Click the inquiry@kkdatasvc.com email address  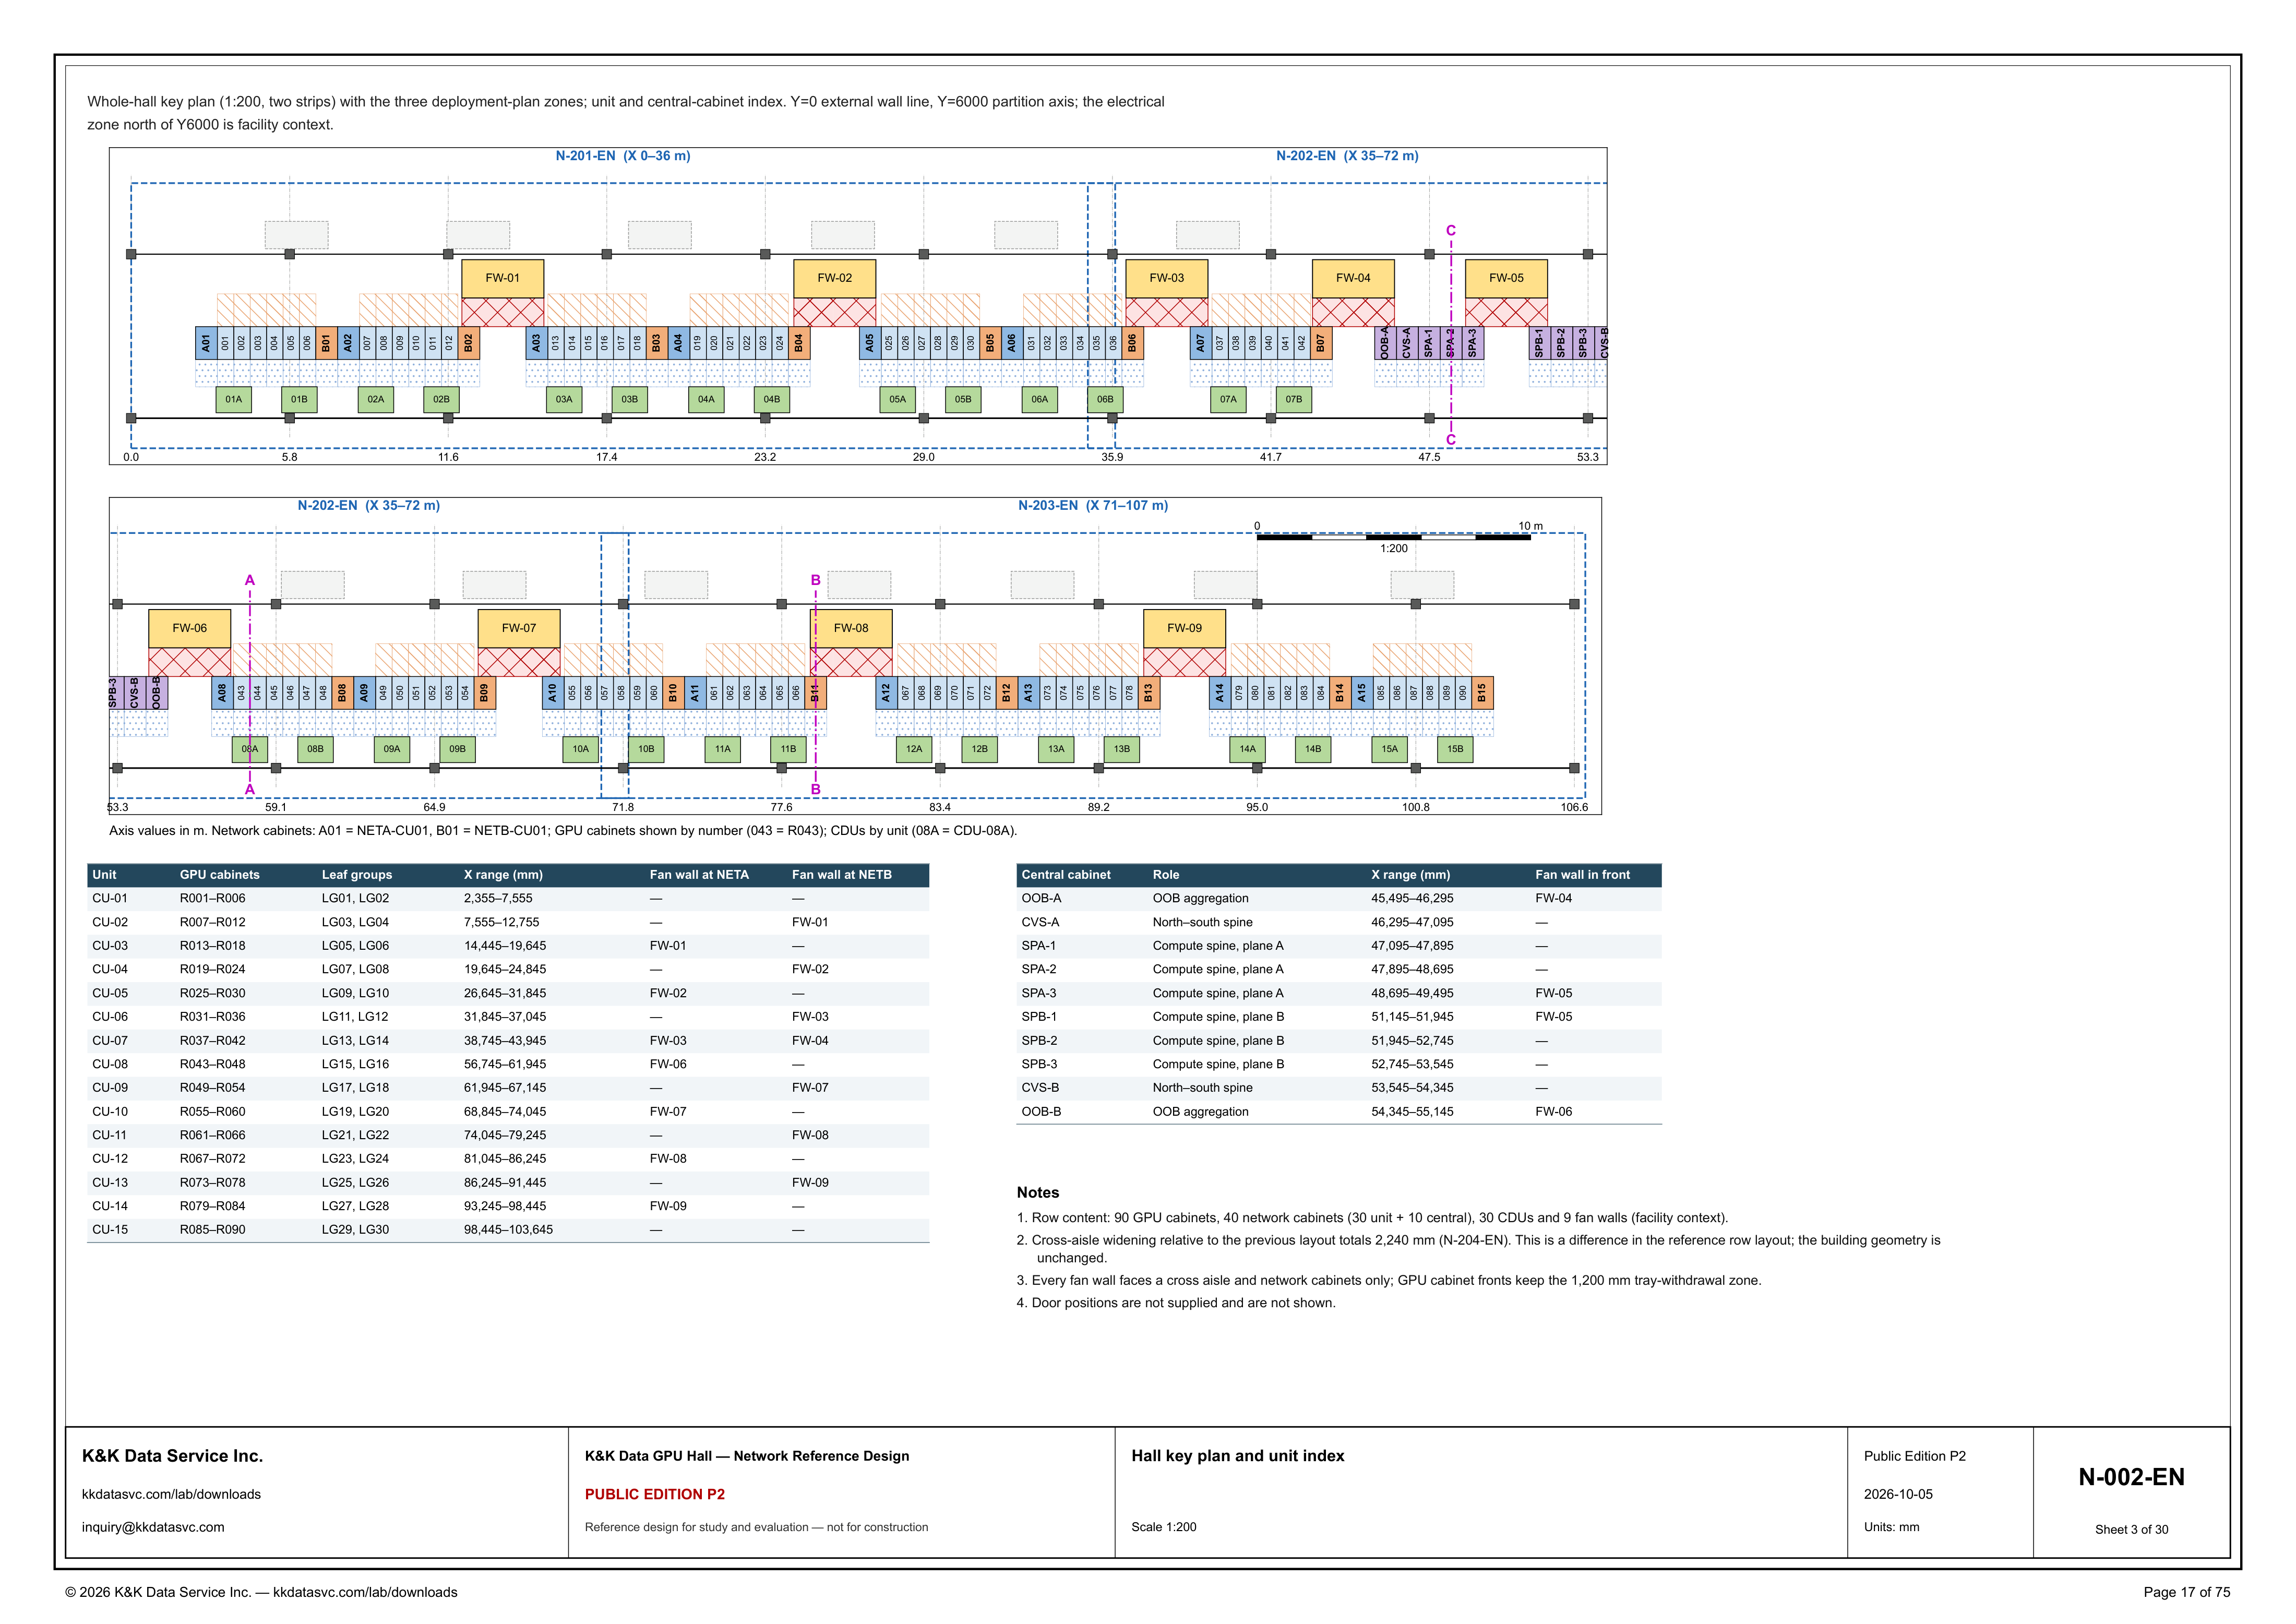(153, 1528)
